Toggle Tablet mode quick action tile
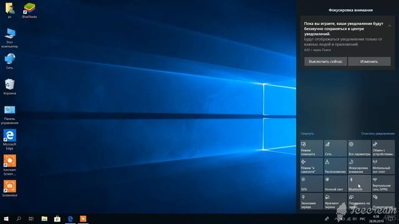 point(312,148)
